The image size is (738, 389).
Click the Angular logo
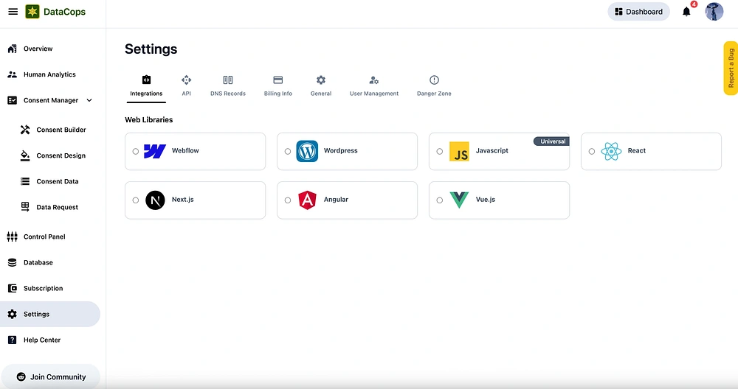point(307,200)
